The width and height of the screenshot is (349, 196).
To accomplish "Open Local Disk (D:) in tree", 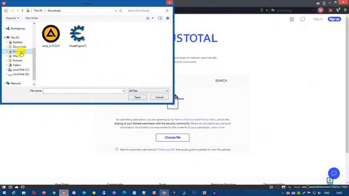I will pos(21,74).
